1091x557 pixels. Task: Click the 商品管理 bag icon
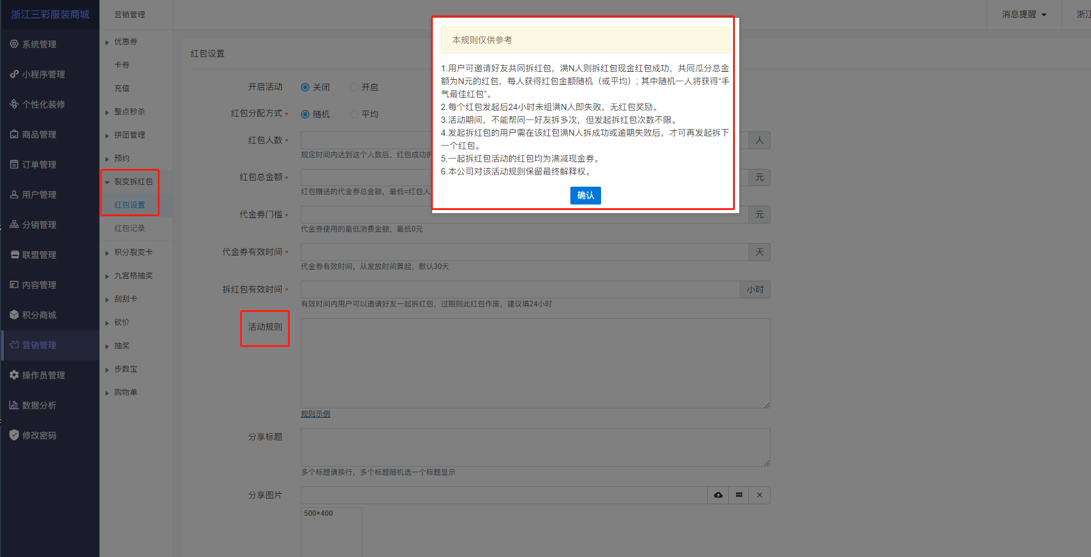(14, 134)
